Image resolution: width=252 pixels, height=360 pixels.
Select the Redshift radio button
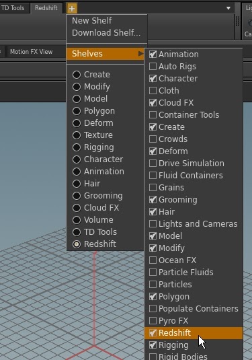click(x=77, y=244)
